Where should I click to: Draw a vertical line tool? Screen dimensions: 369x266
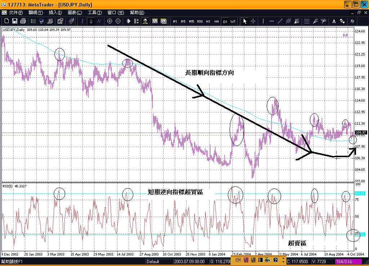263,21
